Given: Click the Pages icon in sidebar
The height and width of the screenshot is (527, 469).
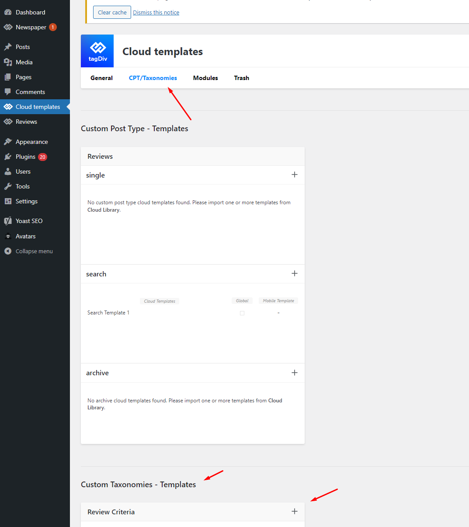Looking at the screenshot, I should [x=8, y=77].
